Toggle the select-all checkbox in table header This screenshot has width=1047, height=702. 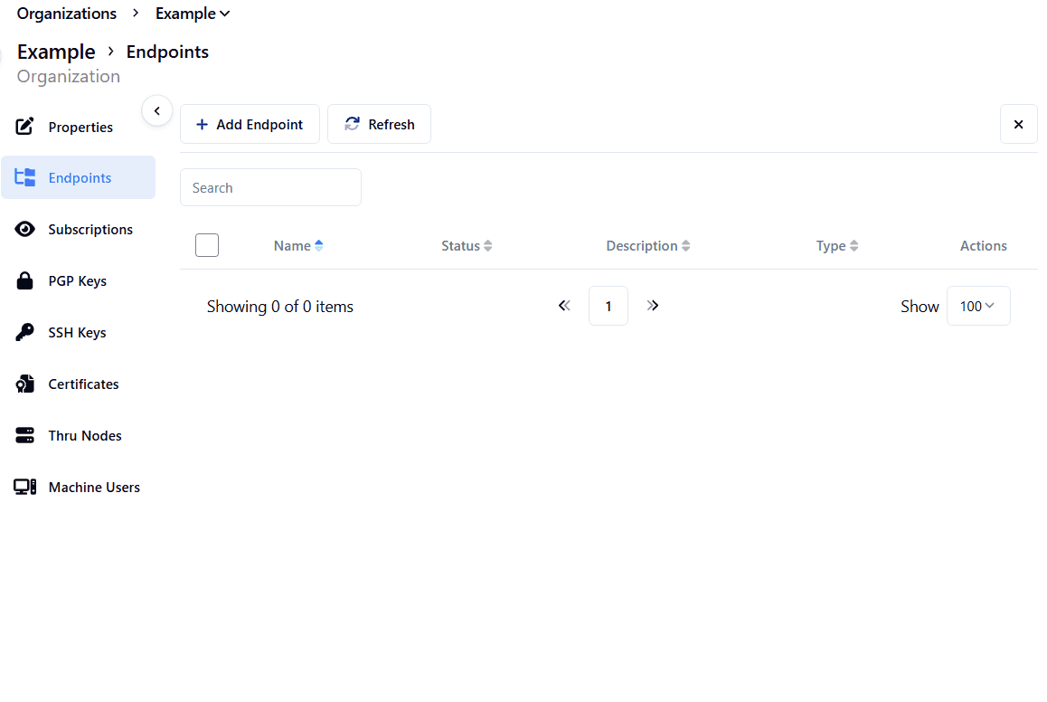[207, 245]
